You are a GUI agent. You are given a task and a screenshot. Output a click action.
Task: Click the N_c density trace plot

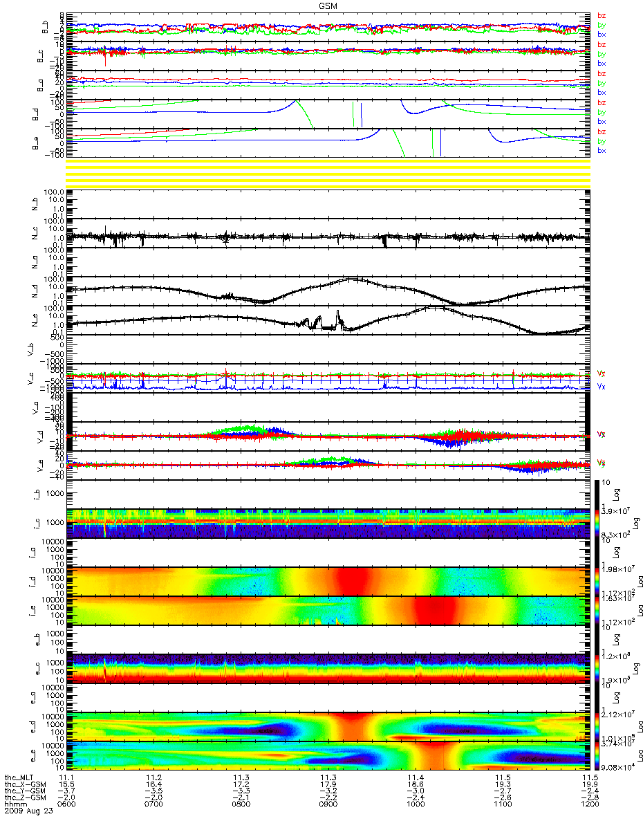coord(328,232)
